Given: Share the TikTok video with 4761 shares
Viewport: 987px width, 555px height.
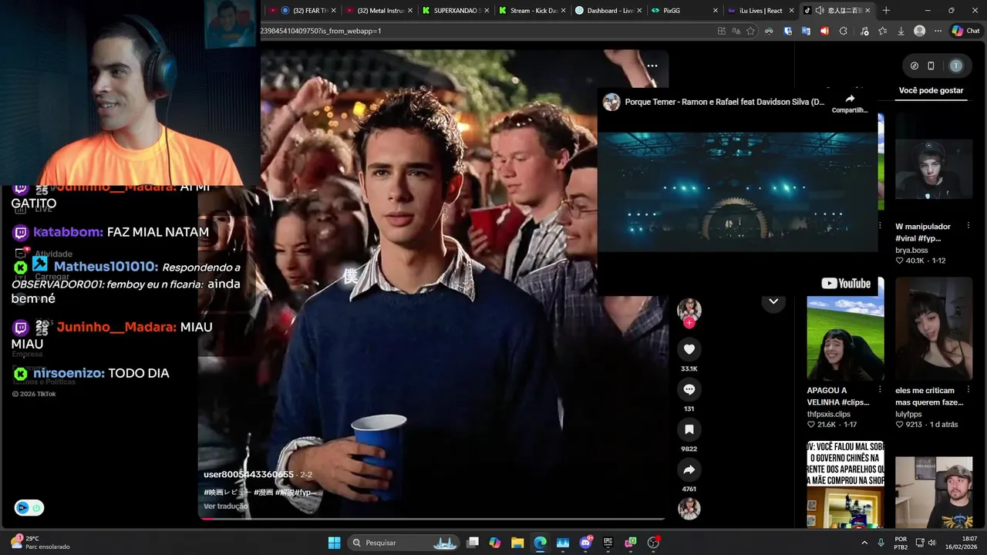Looking at the screenshot, I should (689, 469).
